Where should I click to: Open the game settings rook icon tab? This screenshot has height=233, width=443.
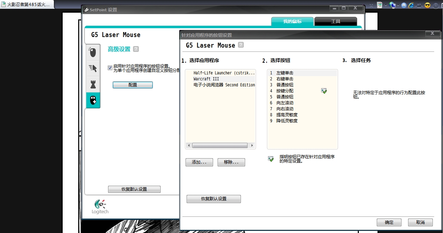pyautogui.click(x=93, y=84)
